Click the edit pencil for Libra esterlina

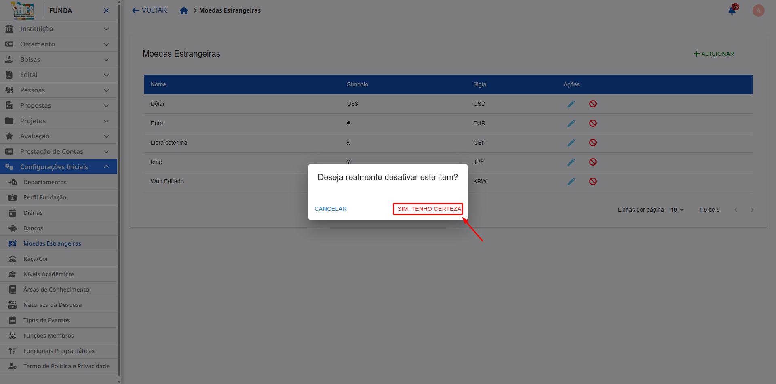571,143
